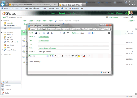Toggle italic formatting
This screenshot has height=98, width=137.
click(x=59, y=56)
